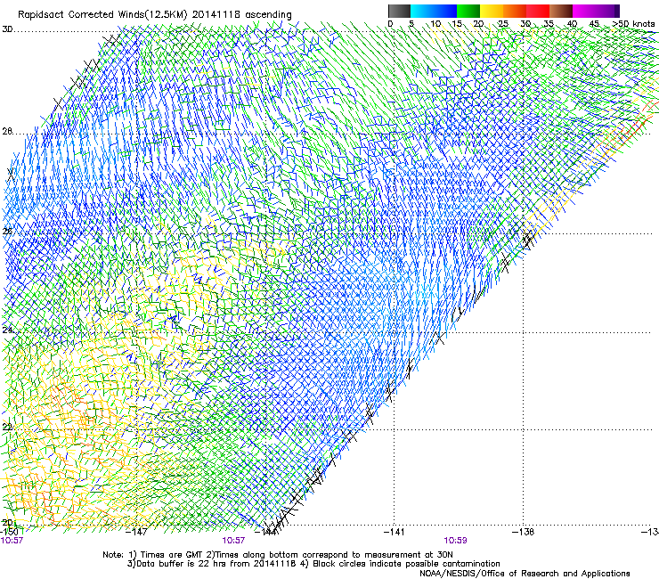
Task: Click the '5' legend scale label
Action: tap(411, 23)
